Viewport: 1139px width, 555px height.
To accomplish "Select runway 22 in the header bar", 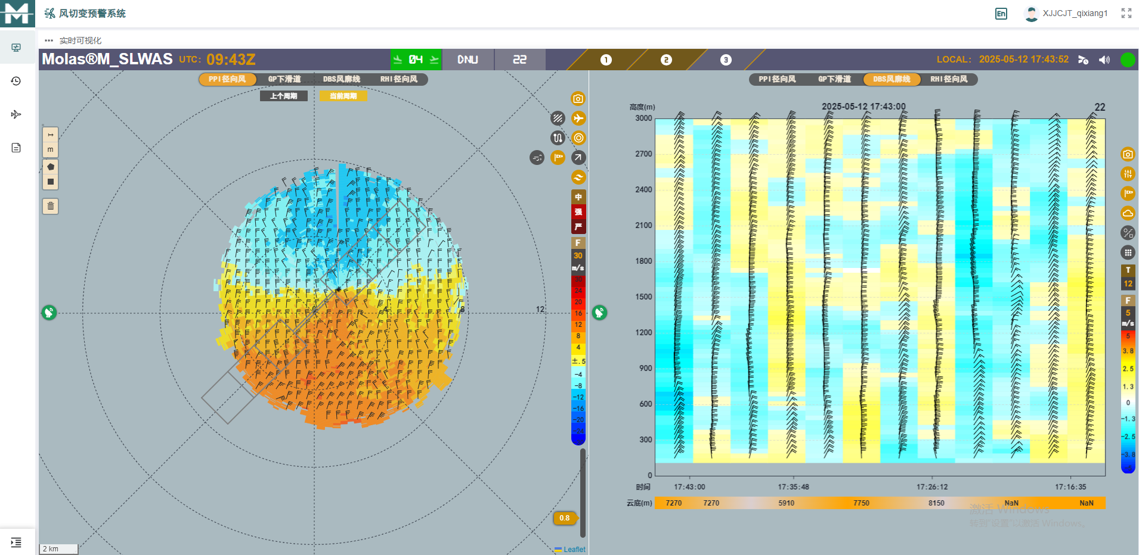I will [x=519, y=60].
